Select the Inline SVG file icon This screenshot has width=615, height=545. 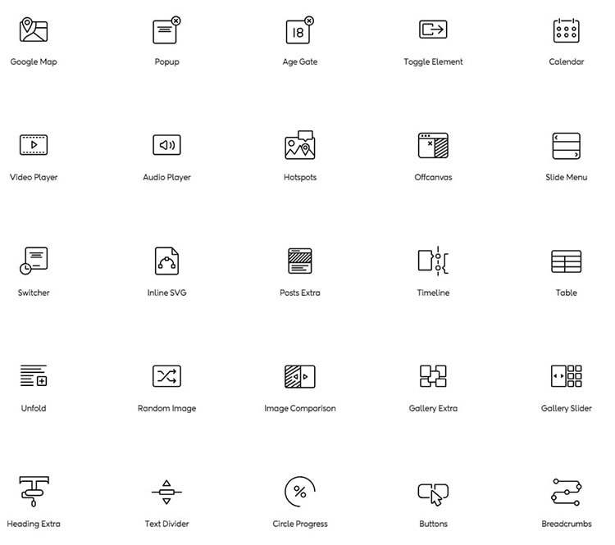point(166,261)
